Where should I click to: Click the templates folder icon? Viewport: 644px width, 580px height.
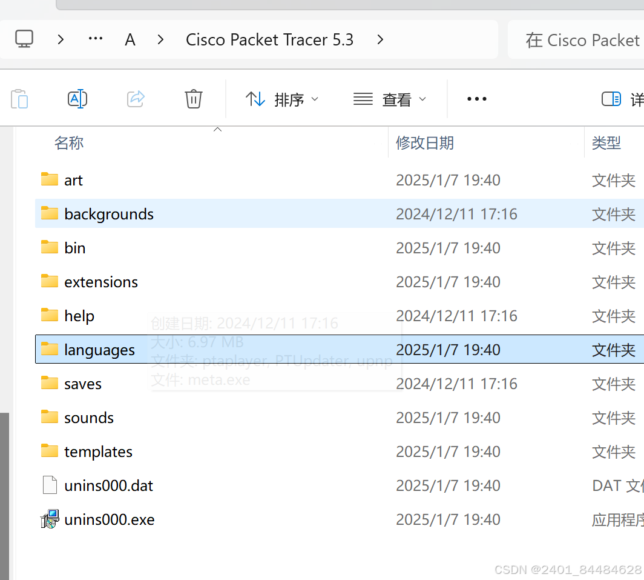[49, 450]
